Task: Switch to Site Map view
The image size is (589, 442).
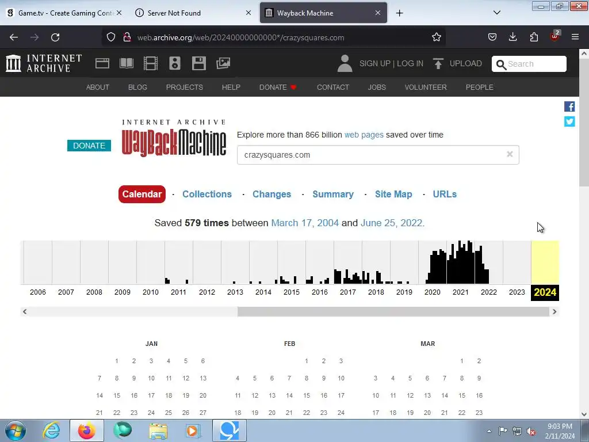Action: click(x=393, y=194)
